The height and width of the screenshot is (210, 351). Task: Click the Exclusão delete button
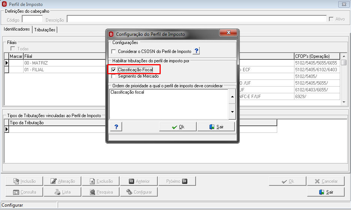pyautogui.click(x=101, y=181)
